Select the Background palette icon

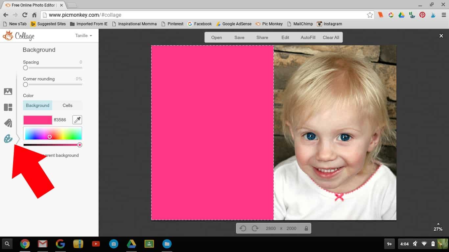[8, 139]
